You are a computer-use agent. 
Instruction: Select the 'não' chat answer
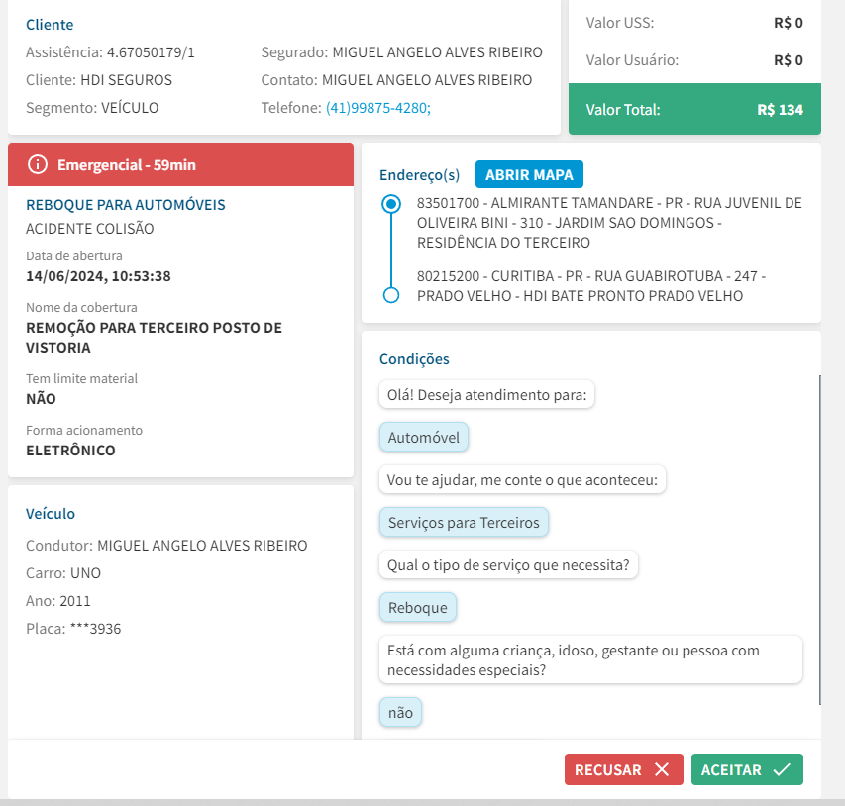coord(400,712)
